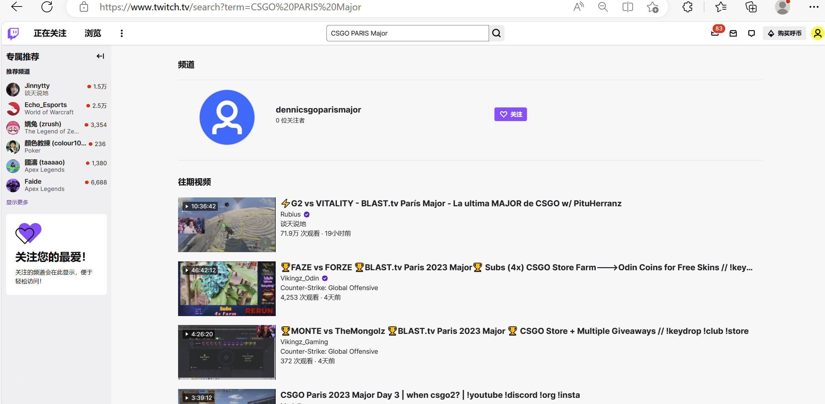The height and width of the screenshot is (404, 825).
Task: Open the Rubius channel link
Action: 290,214
